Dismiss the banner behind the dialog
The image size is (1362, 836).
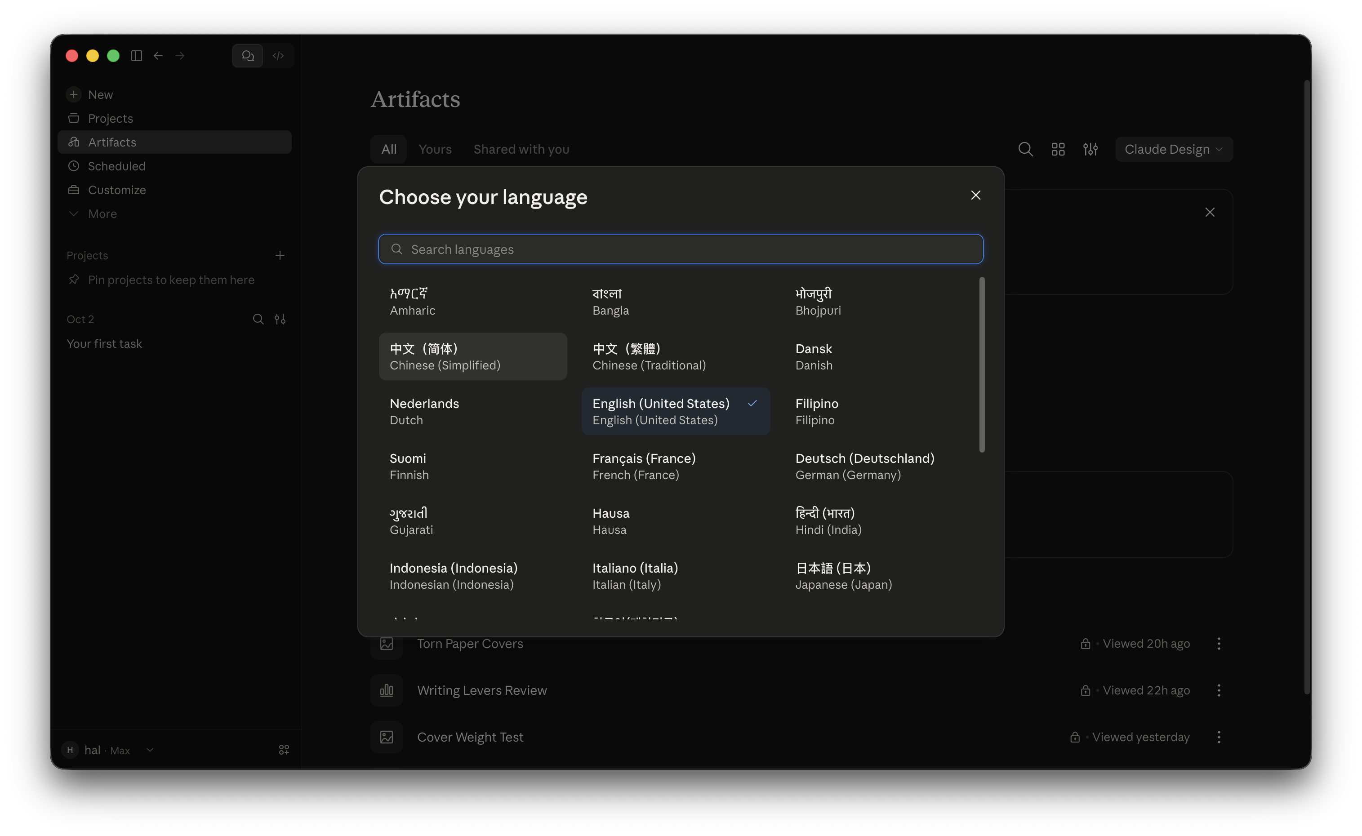coord(1210,212)
